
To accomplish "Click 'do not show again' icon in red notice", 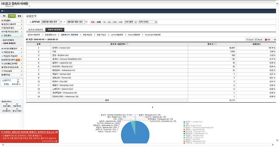I will [57, 141].
